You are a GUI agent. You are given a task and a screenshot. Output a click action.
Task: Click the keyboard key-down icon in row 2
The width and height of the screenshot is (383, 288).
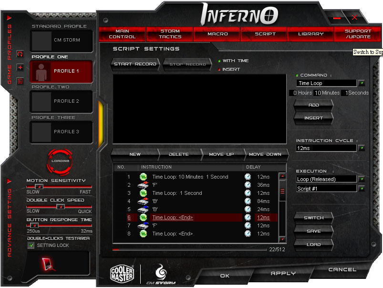tap(143, 185)
